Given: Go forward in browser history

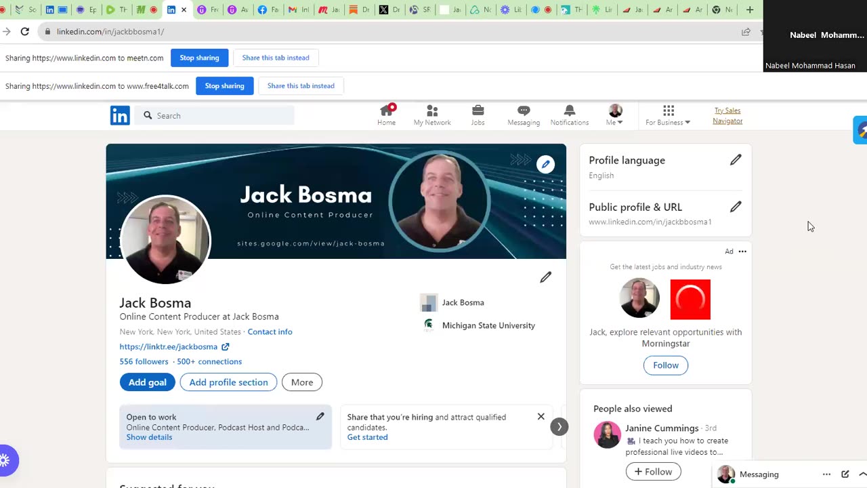Looking at the screenshot, I should pyautogui.click(x=6, y=31).
